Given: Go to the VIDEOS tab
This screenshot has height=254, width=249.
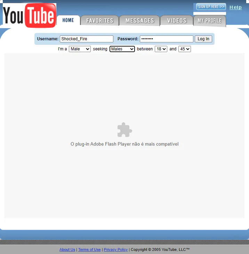Looking at the screenshot, I should tap(177, 21).
